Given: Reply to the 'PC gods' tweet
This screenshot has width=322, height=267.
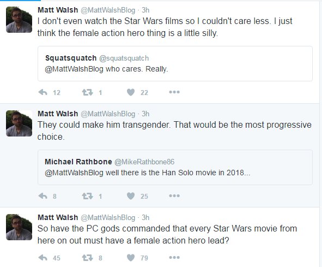Looking at the screenshot, I should [43, 258].
